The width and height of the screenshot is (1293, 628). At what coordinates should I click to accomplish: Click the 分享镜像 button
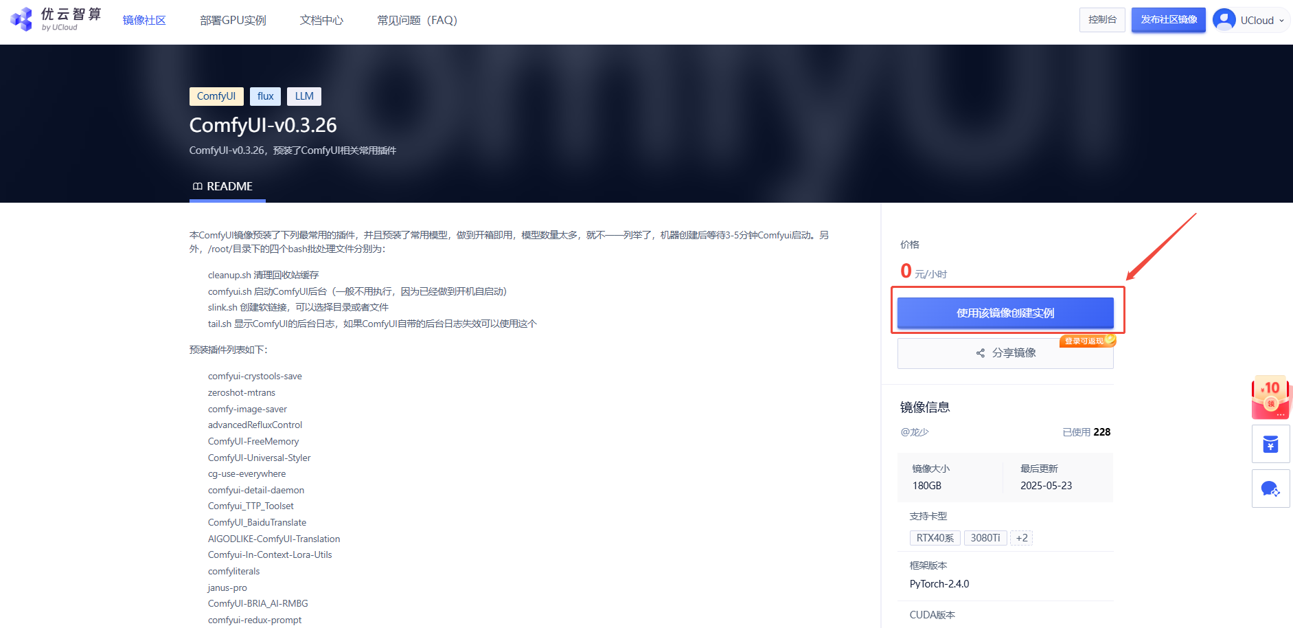(x=1005, y=353)
